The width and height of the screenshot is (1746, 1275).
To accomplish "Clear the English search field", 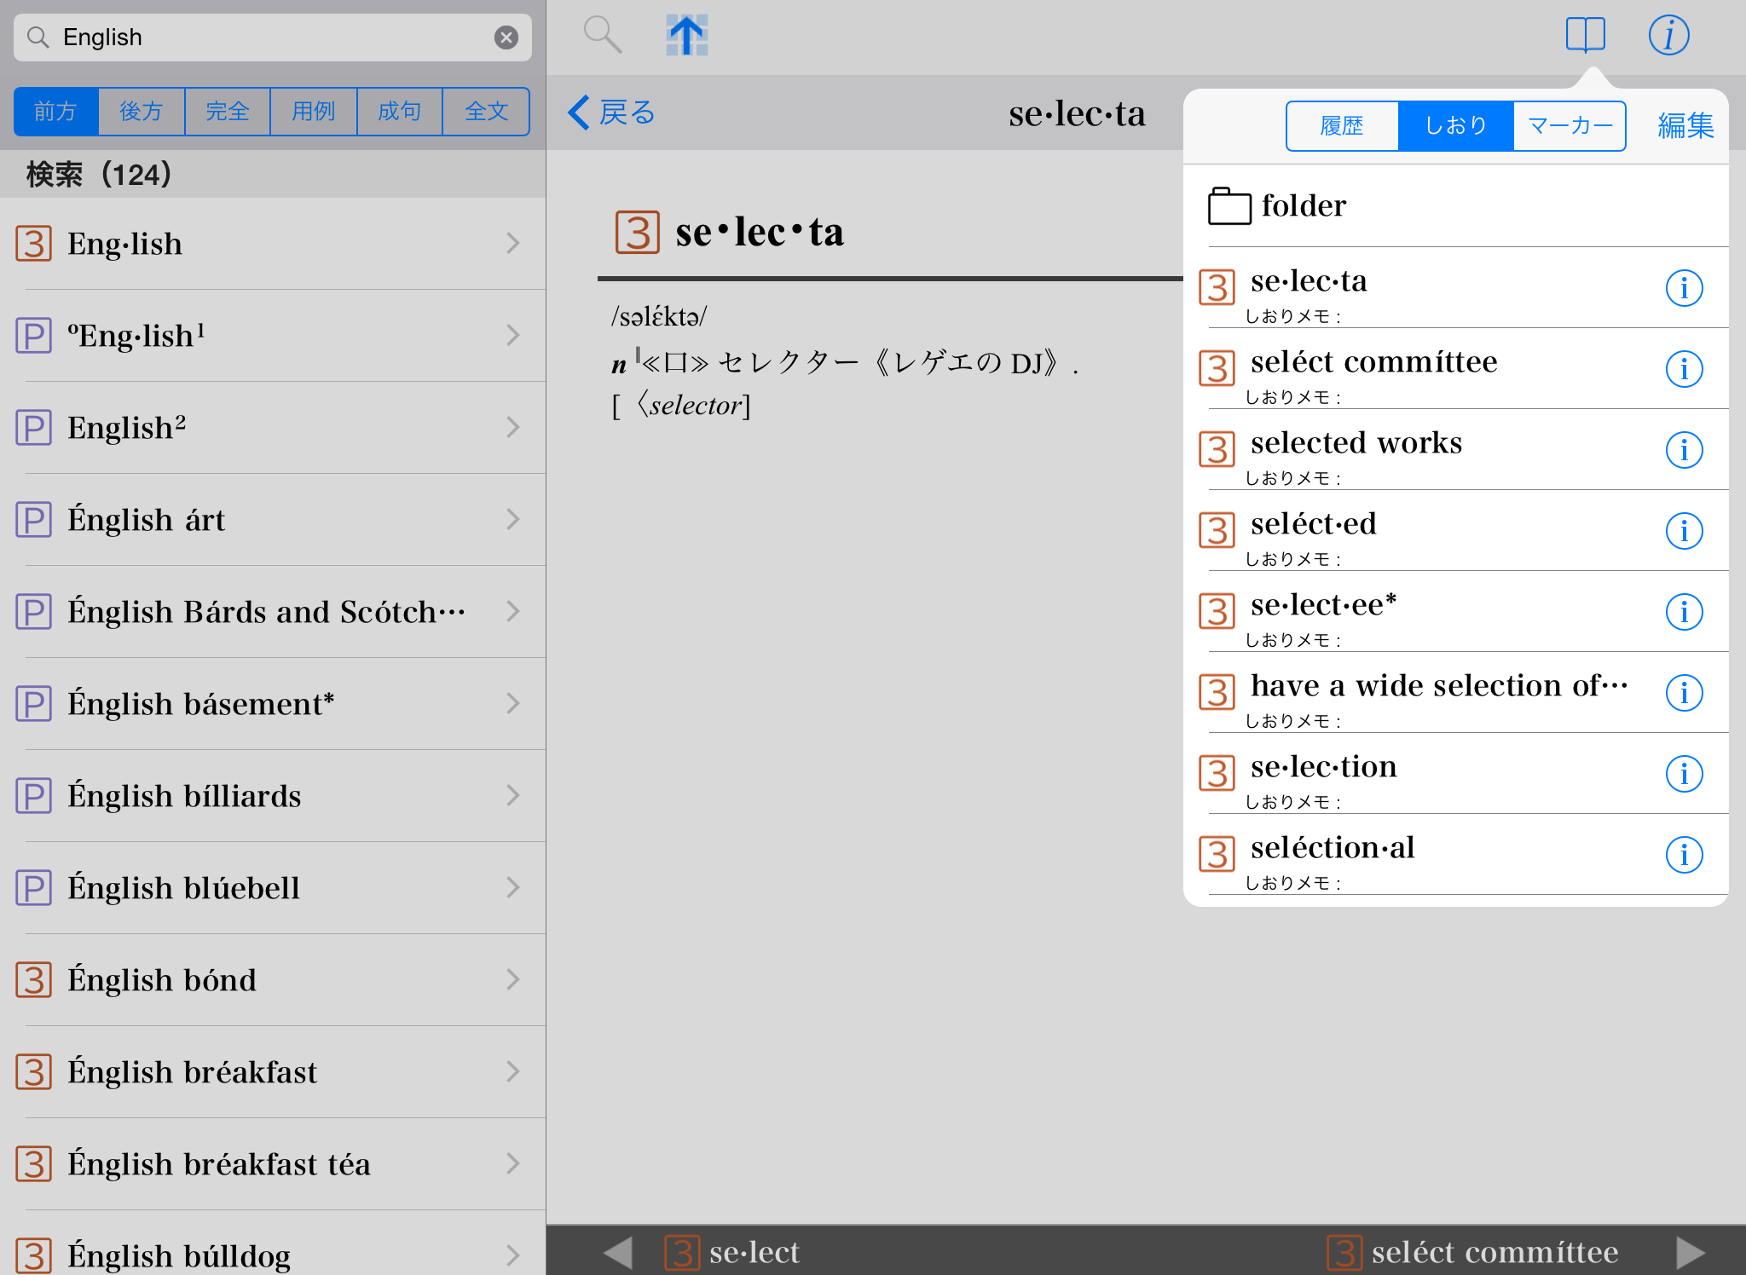I will point(506,37).
